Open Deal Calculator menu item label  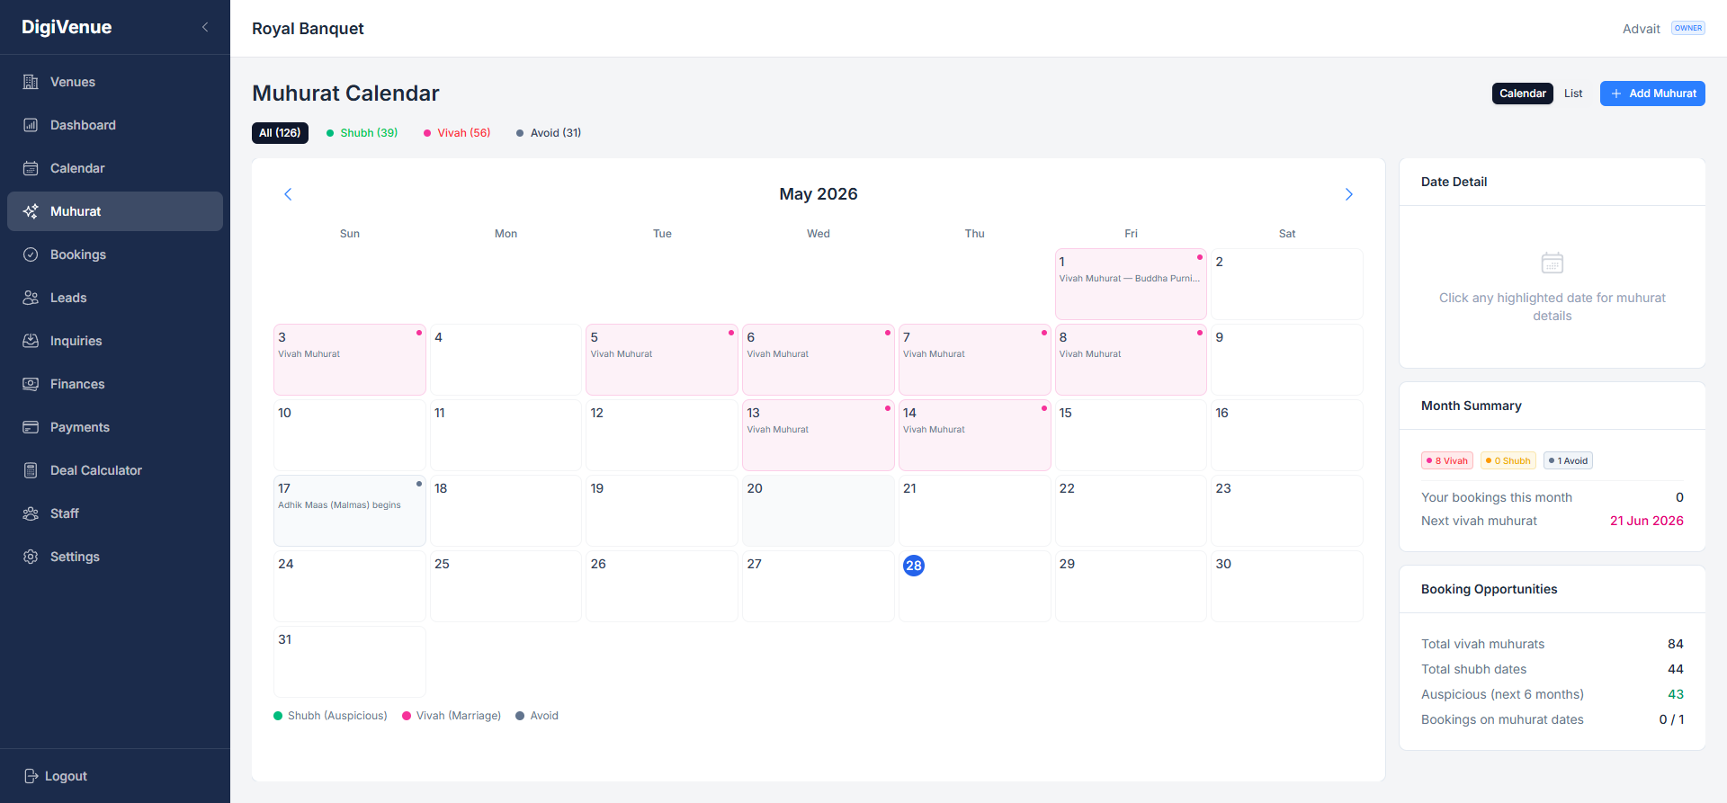click(x=96, y=470)
